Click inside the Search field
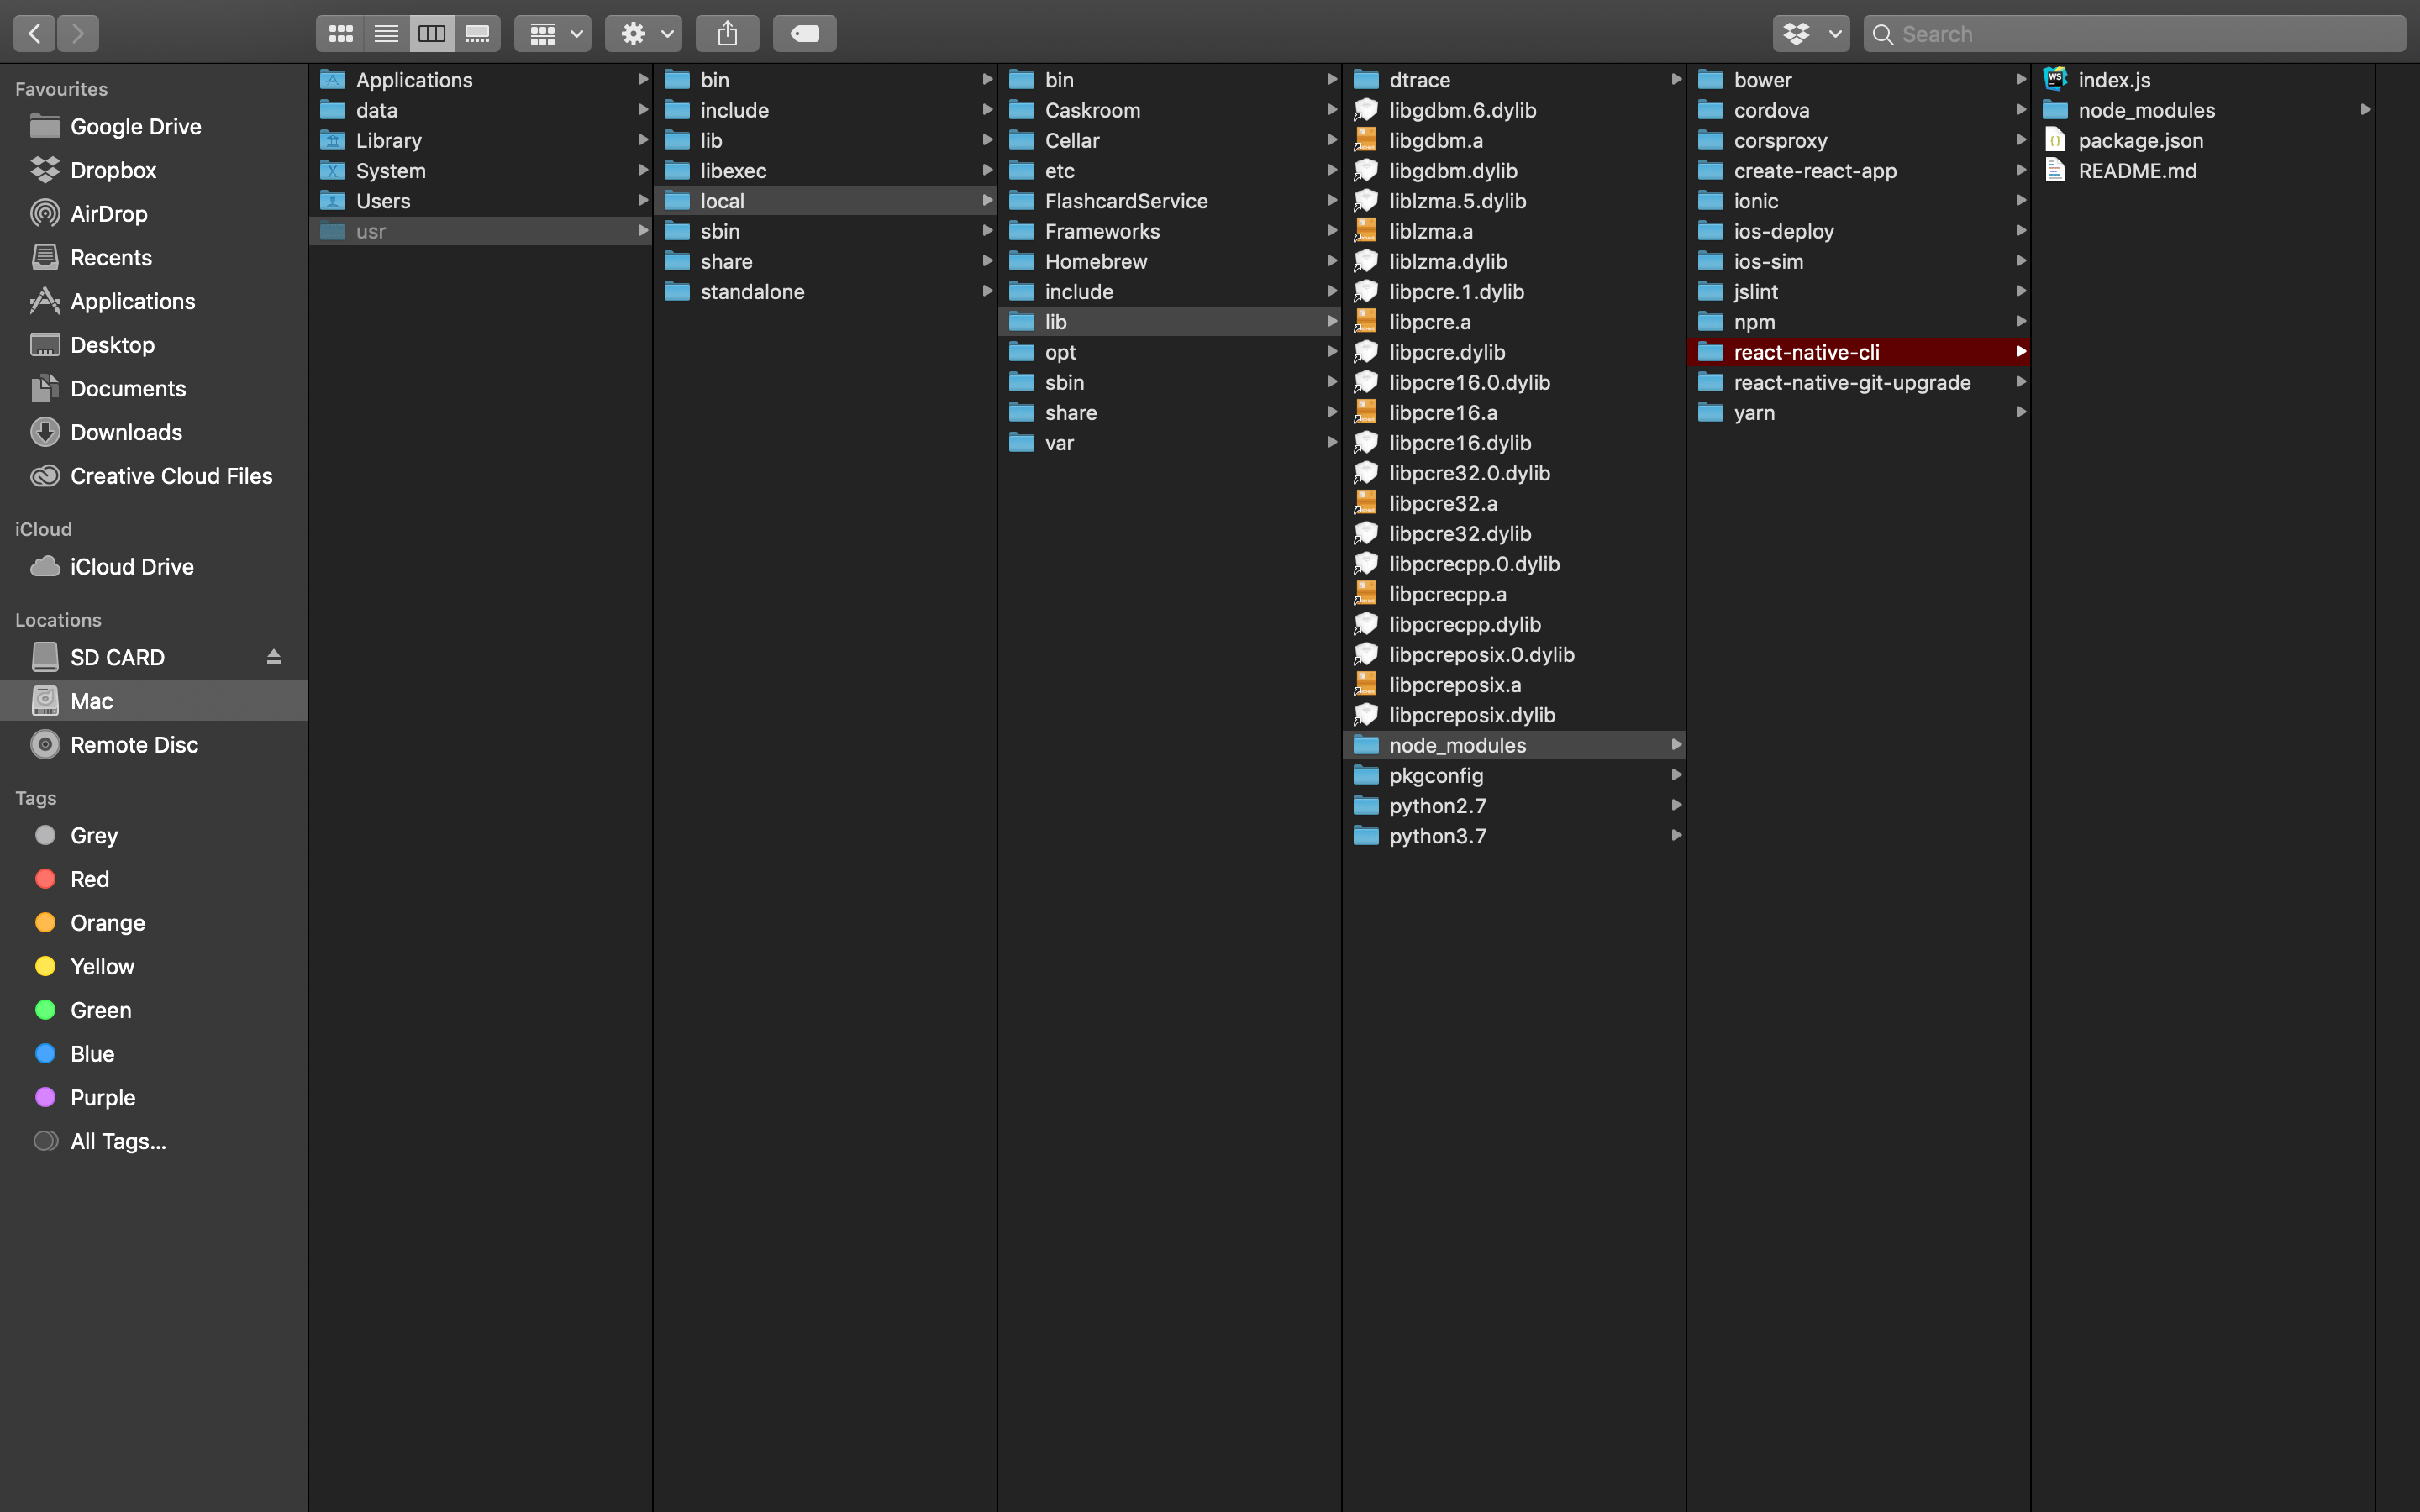 click(2100, 33)
